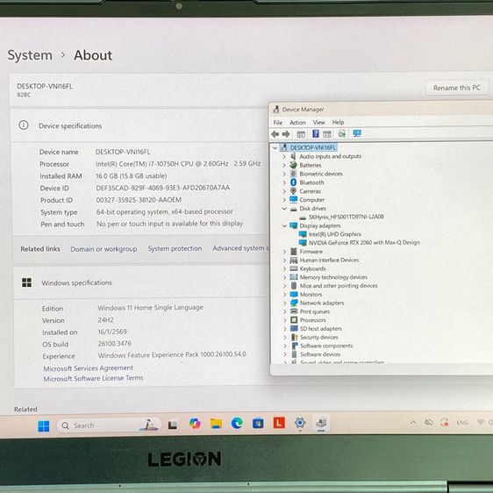The image size is (493, 493).
Task: Collapse the Display adapters node
Action: (284, 225)
